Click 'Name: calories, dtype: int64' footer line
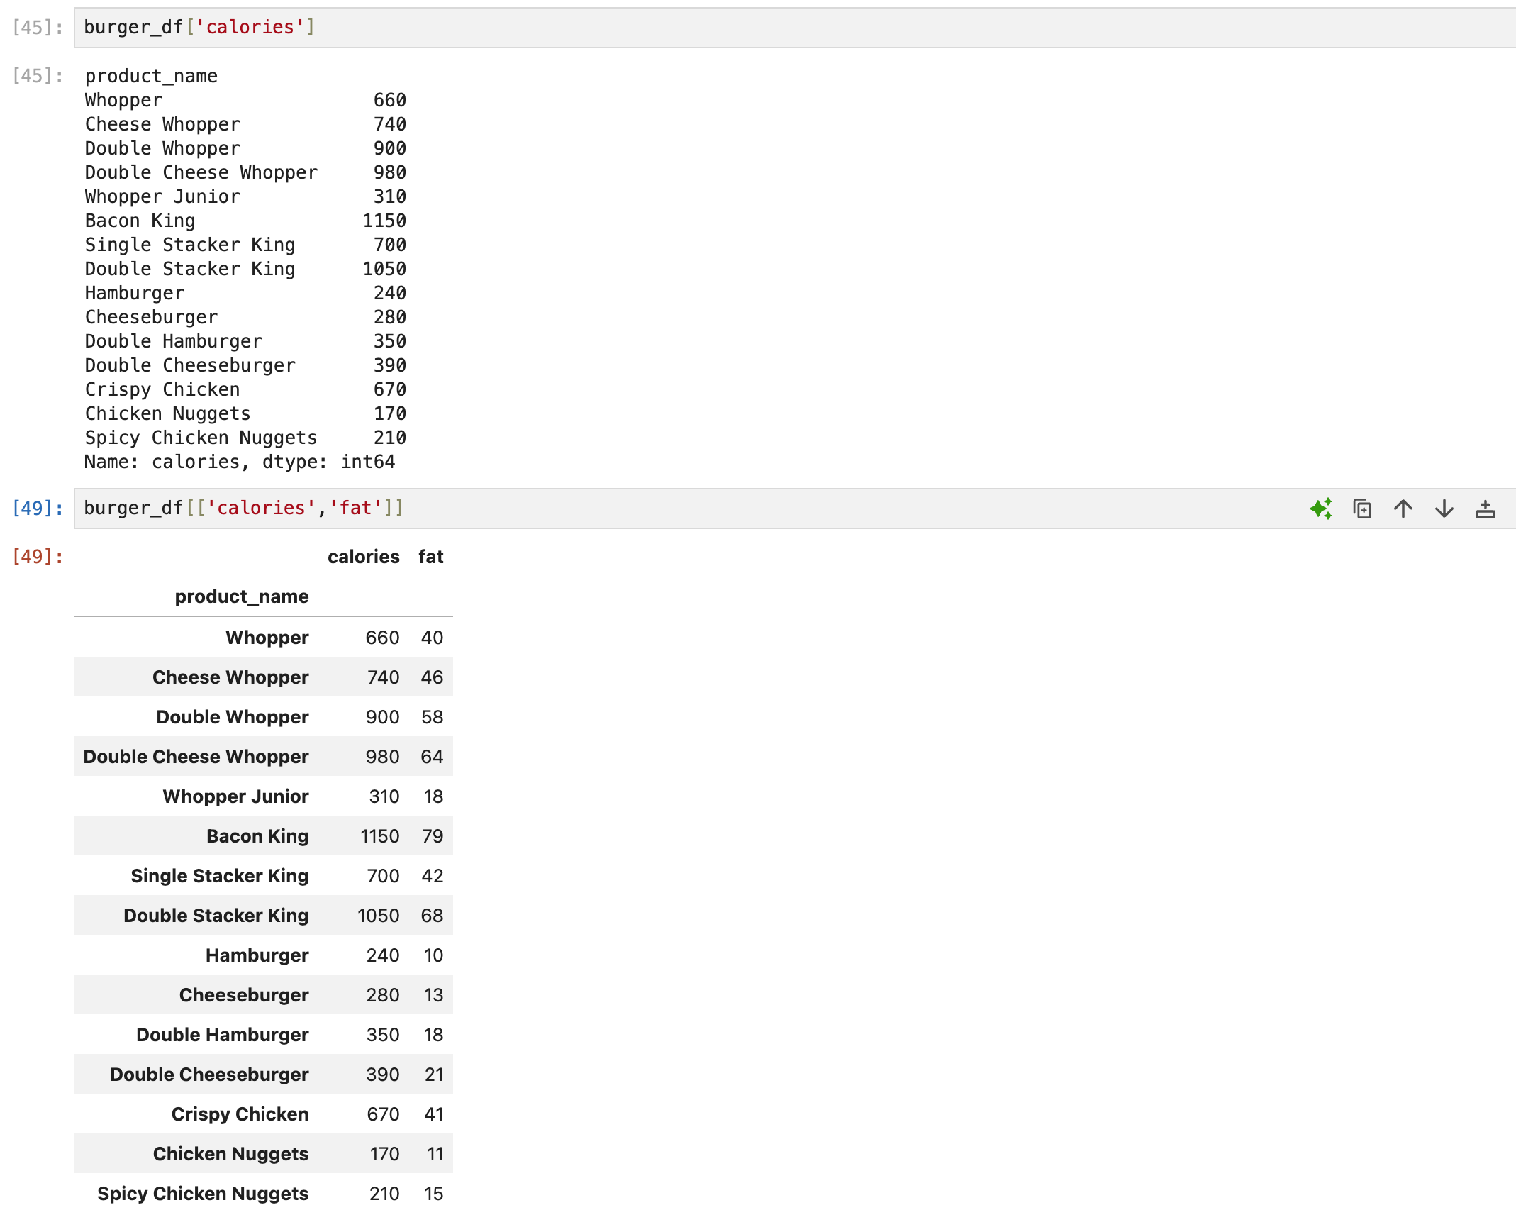The width and height of the screenshot is (1516, 1227). 240,462
